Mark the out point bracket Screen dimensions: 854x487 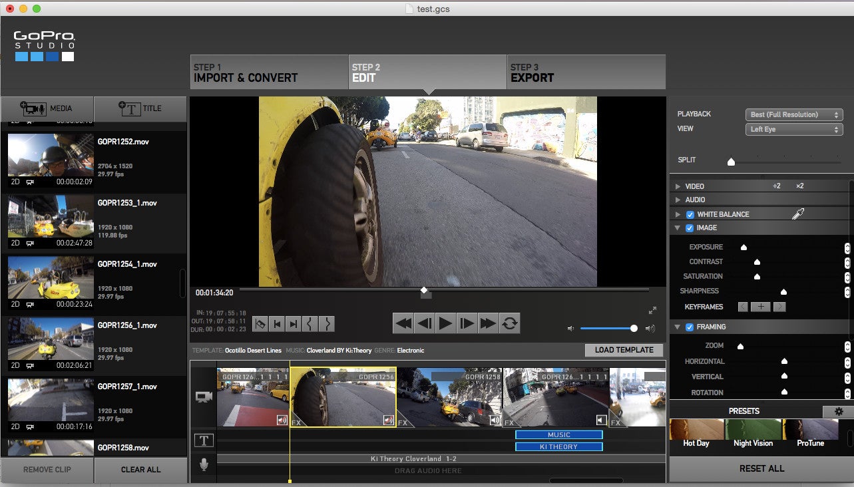327,324
